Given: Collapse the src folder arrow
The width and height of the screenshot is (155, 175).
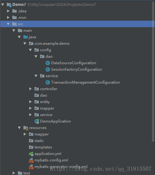Looking at the screenshot, I should tap(8, 24).
